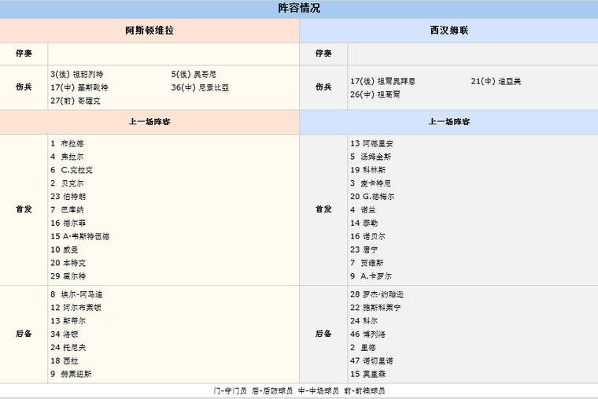Select starter '7 巴库纳'
This screenshot has width=598, height=399.
click(67, 210)
